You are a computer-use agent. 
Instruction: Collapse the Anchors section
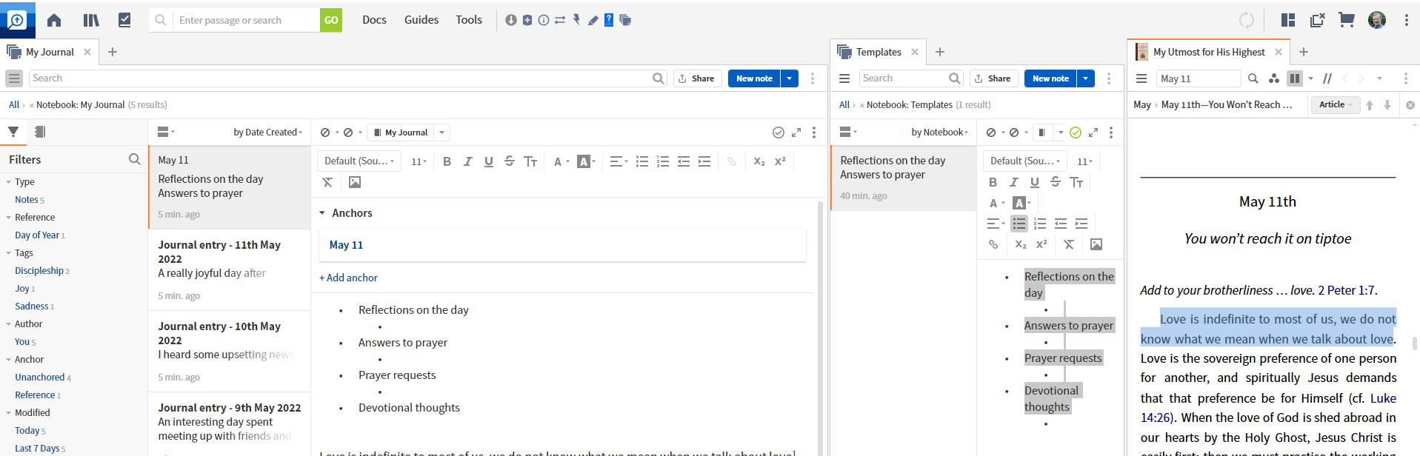(322, 213)
